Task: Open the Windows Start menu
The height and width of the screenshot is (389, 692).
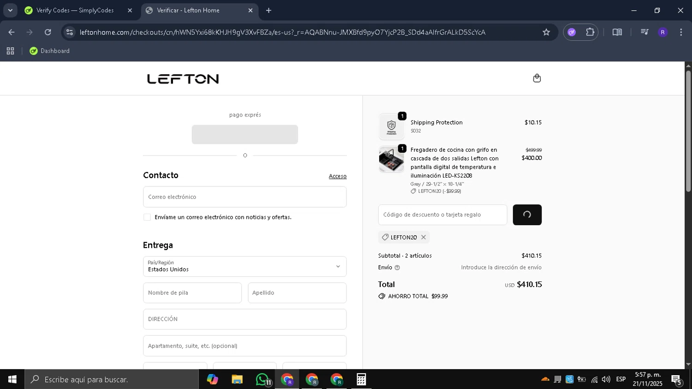Action: point(12,379)
